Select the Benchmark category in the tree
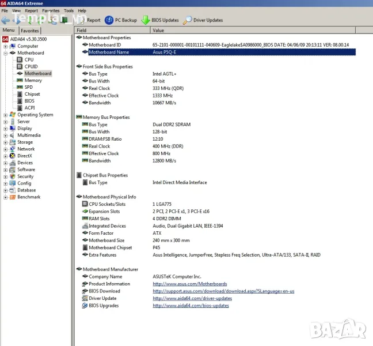 [29, 197]
